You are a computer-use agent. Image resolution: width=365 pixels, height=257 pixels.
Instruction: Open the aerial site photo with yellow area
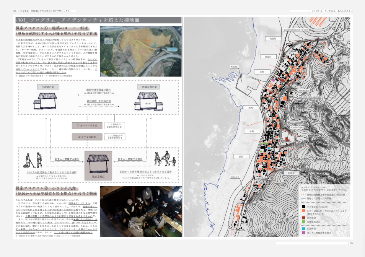(x=141, y=51)
